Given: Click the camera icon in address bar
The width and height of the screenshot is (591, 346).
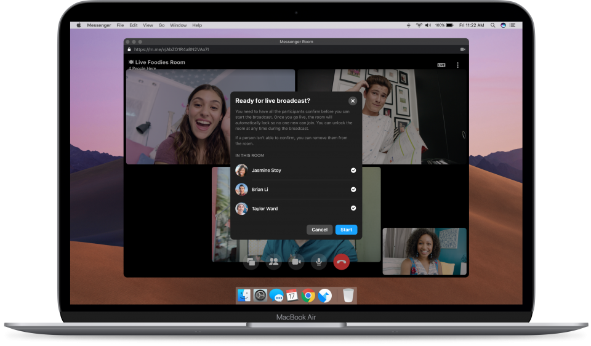Looking at the screenshot, I should pyautogui.click(x=462, y=49).
